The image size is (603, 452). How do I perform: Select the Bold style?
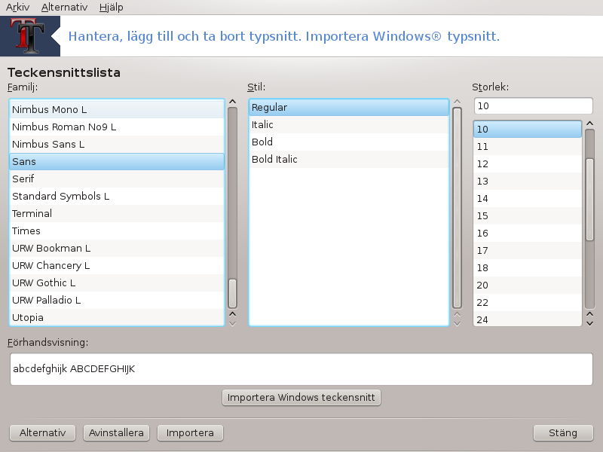(349, 142)
